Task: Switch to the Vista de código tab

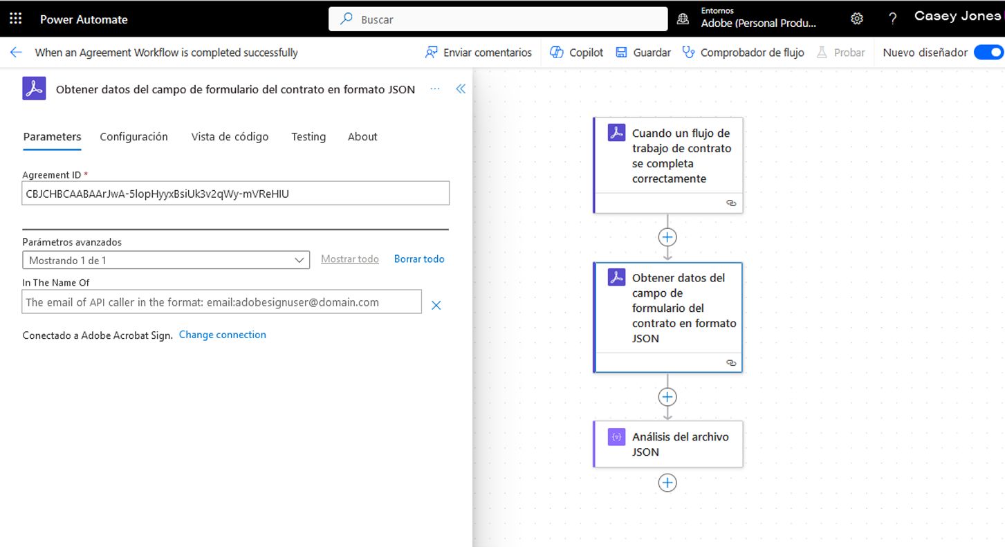Action: tap(230, 137)
